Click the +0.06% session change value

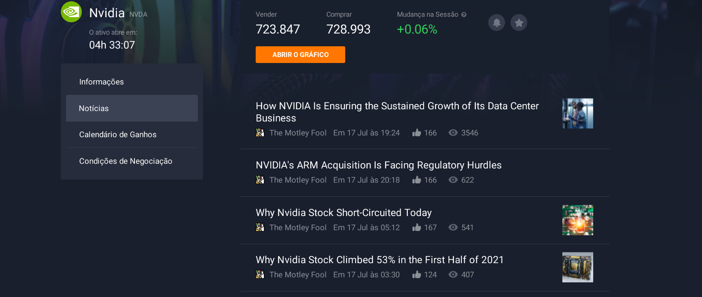pos(417,29)
